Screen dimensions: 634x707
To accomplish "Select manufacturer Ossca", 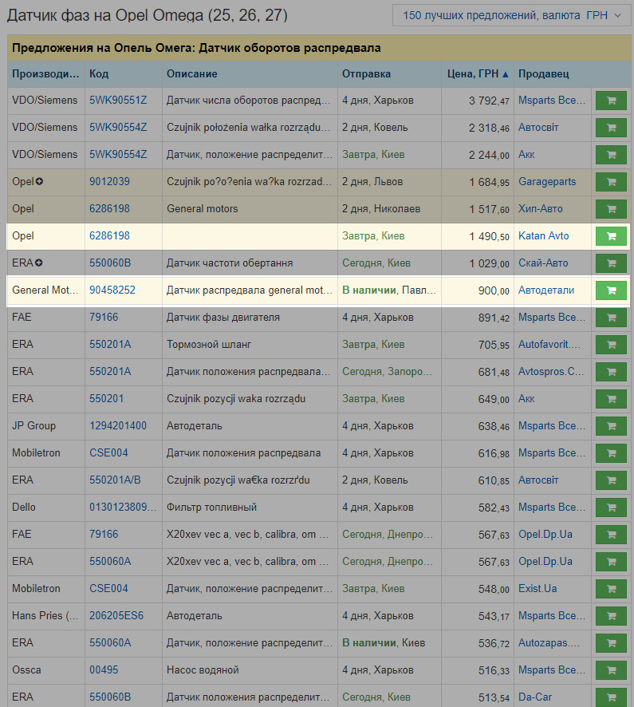I will tap(26, 670).
